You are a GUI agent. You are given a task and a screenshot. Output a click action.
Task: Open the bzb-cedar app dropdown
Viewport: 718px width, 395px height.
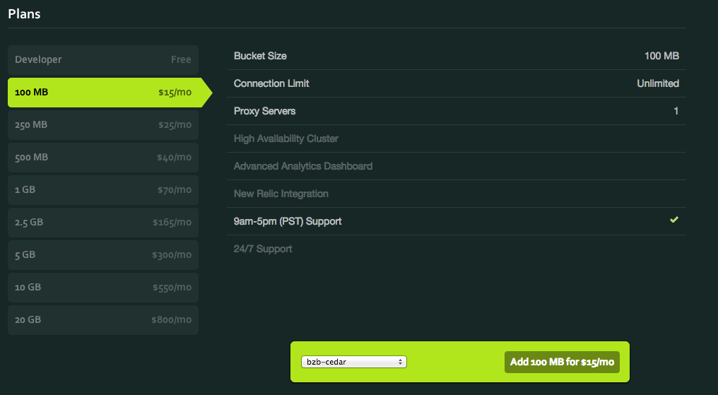(353, 362)
